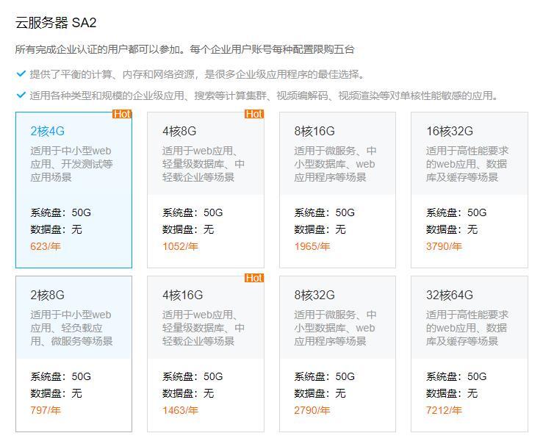Click the 云服务器 SA2 heading
Image resolution: width=543 pixels, height=444 pixels.
(x=56, y=23)
